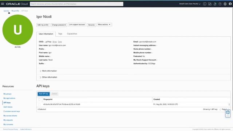Click the Add API key button
Screen dimensions: 233x131
pos(44,94)
